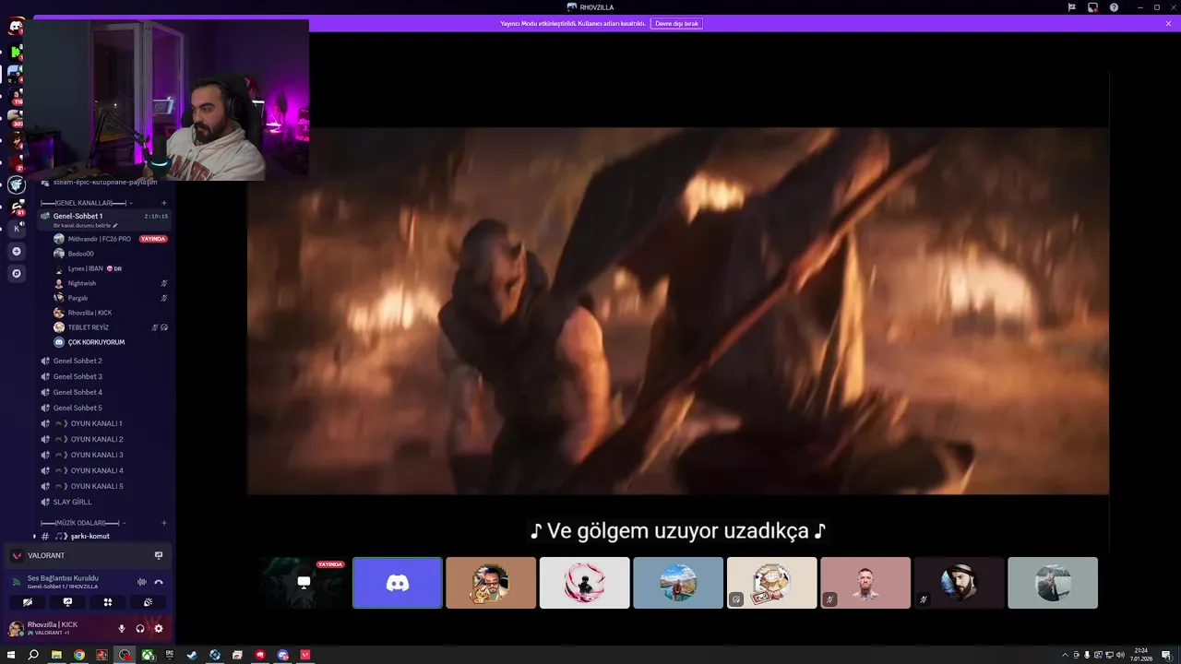Screen dimensions: 1181x664
Task: Open Windows Start menu
Action: (x=11, y=656)
